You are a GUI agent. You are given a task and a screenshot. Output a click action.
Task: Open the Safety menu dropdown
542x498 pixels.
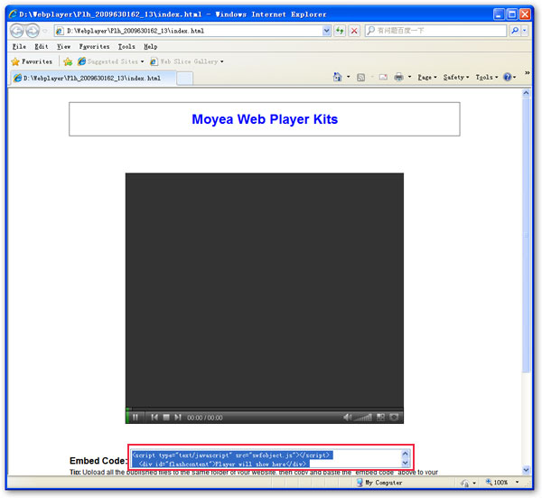pos(456,77)
